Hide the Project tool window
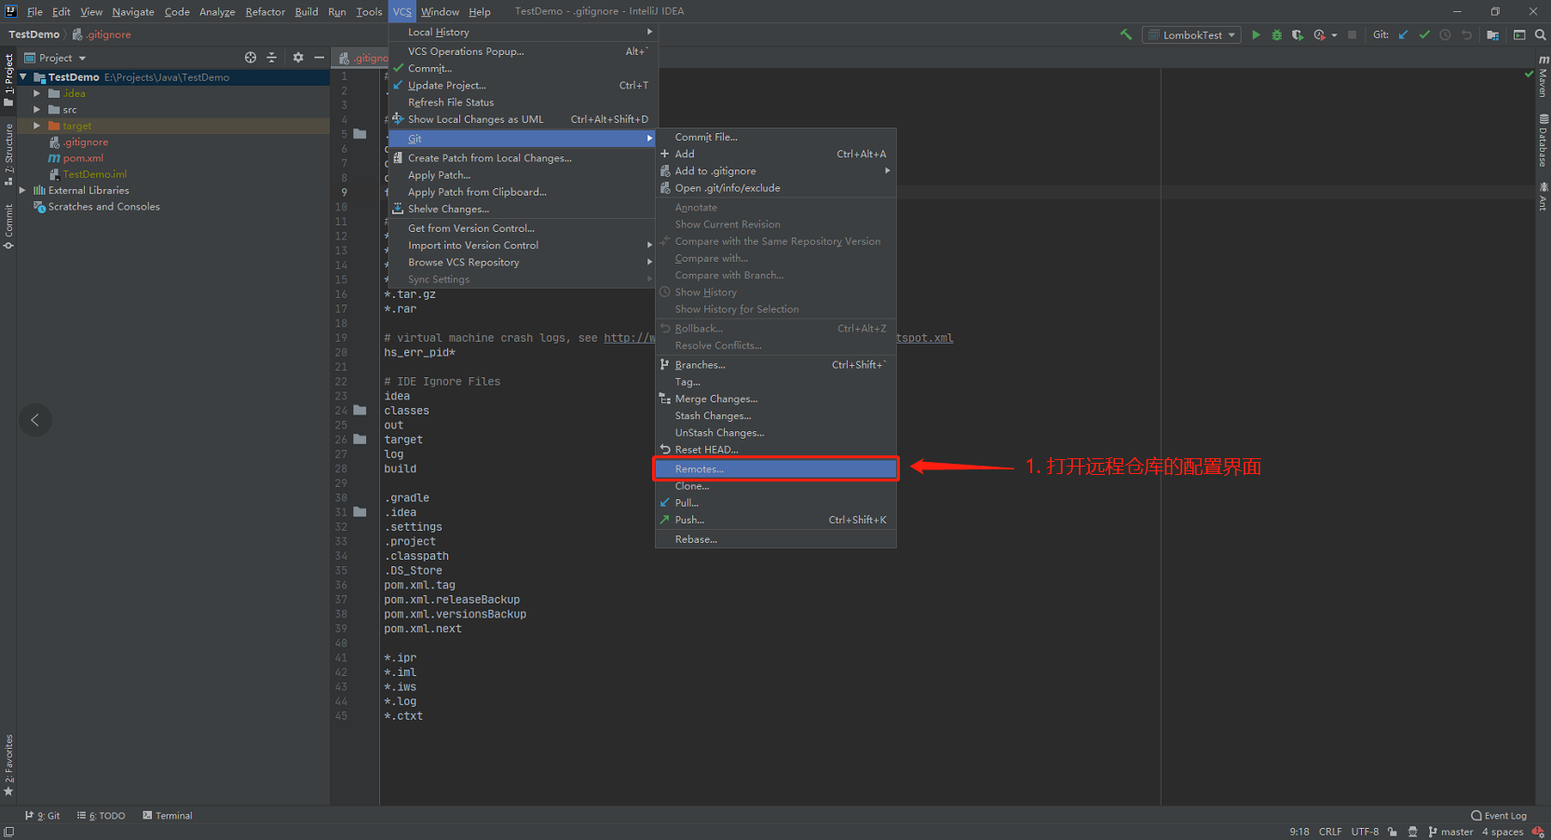 (x=320, y=58)
